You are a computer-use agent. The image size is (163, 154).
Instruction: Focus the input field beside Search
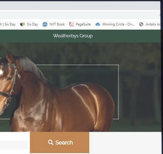pyautogui.click(x=14, y=145)
